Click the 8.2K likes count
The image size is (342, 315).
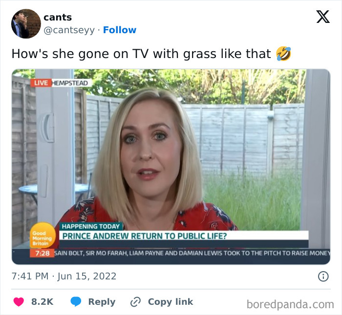[x=42, y=302]
